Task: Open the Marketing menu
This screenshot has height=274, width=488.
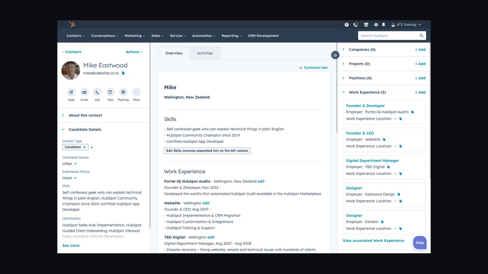Action: pos(135,36)
